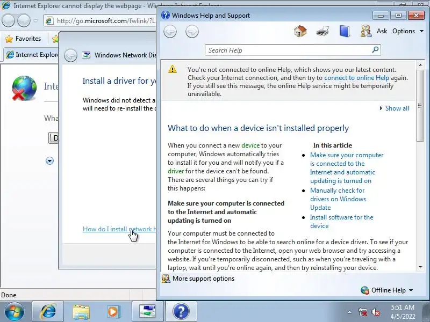Click Internet Explorer forward button

[x=24, y=20]
